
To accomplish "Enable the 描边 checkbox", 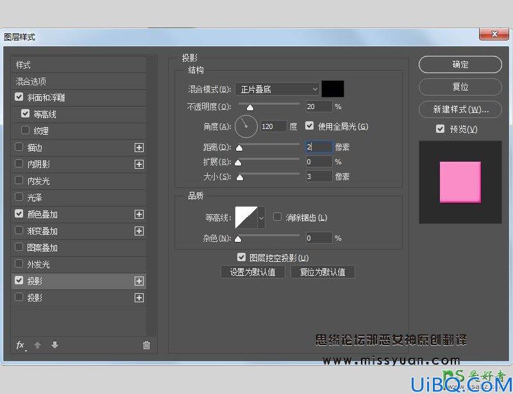I will coord(19,147).
